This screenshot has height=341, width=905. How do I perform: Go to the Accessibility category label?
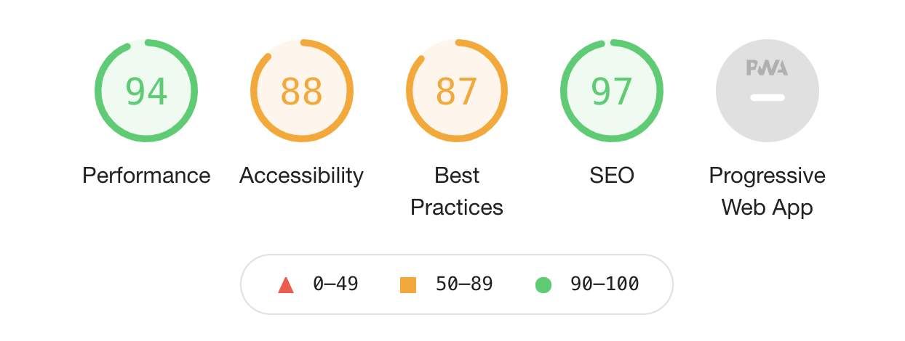(301, 176)
